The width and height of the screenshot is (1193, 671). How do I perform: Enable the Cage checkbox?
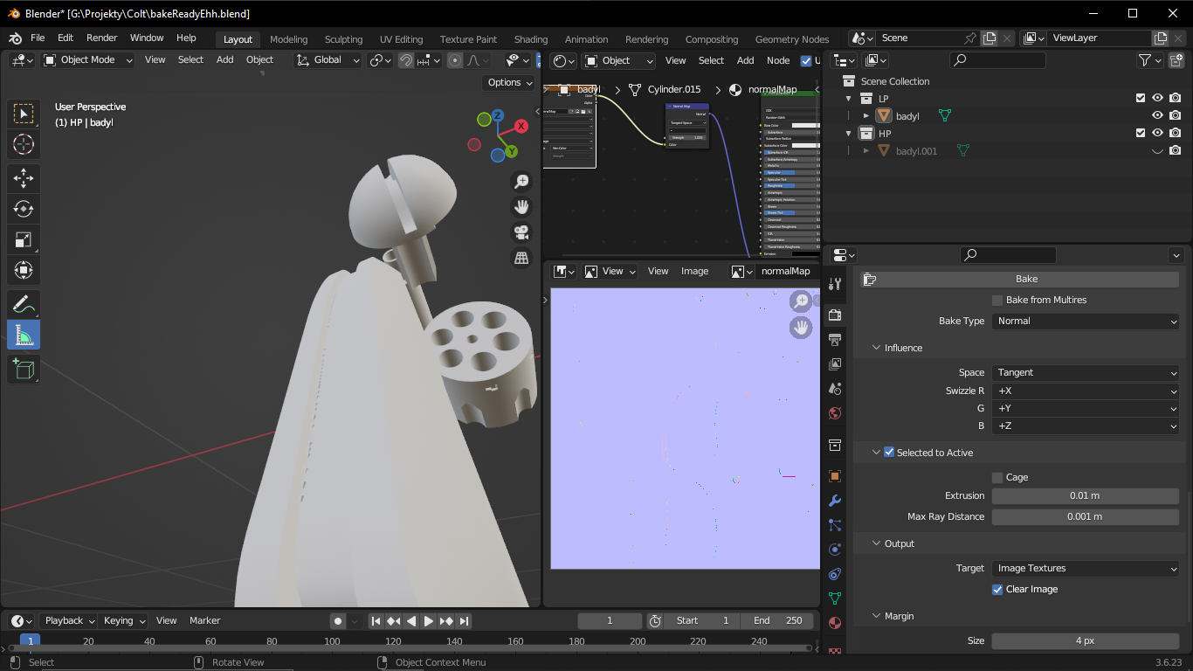pos(997,477)
